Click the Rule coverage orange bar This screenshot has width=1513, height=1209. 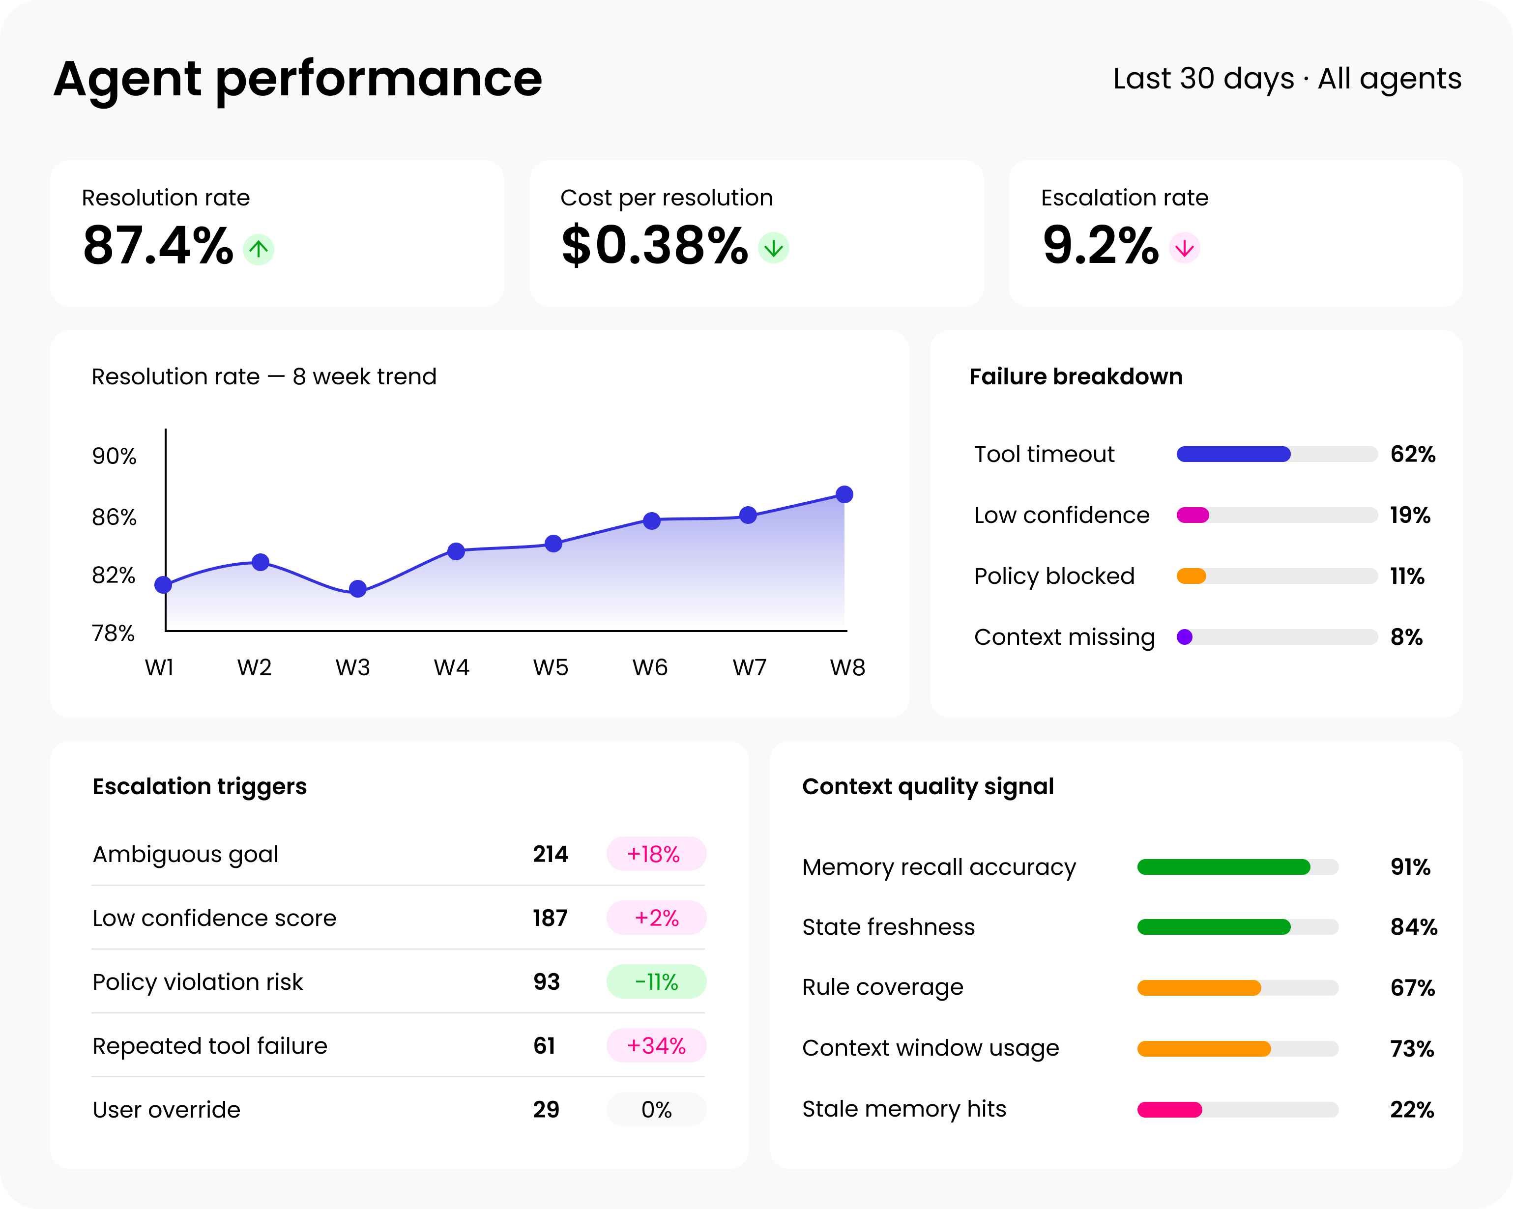coord(1198,988)
